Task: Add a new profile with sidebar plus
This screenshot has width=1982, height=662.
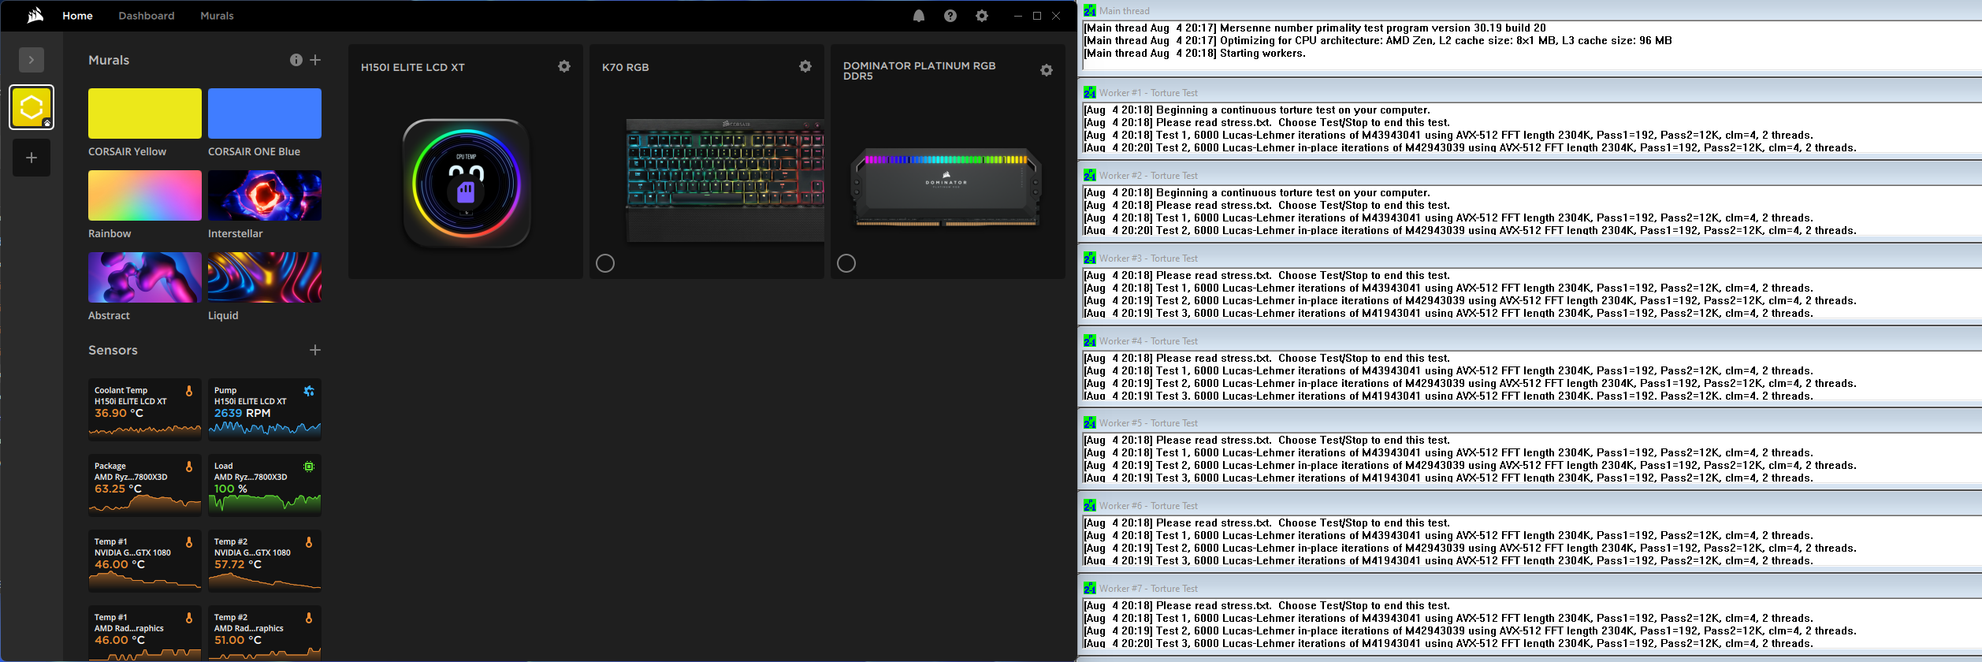Action: tap(32, 158)
